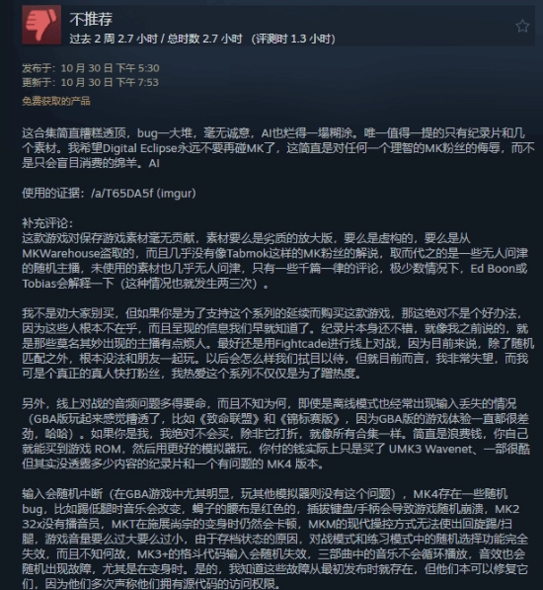The image size is (543, 590).
Task: Click the Fightcade mention in the review
Action: pos(305,344)
